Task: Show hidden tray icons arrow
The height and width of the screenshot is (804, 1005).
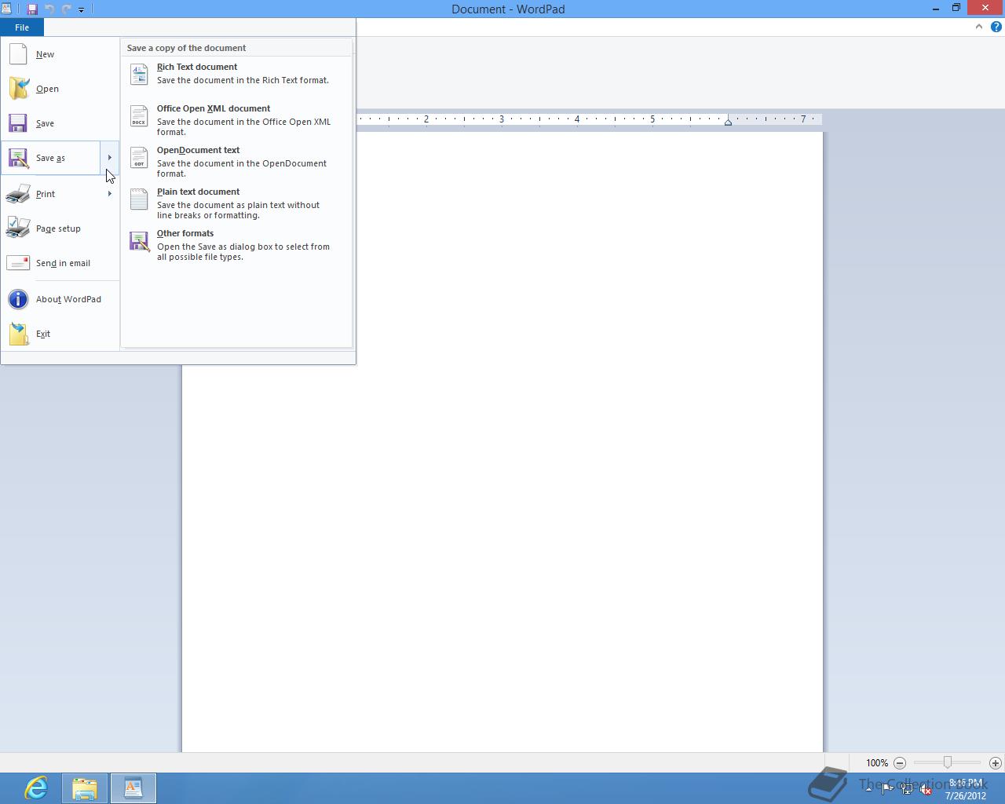Action: click(x=868, y=789)
